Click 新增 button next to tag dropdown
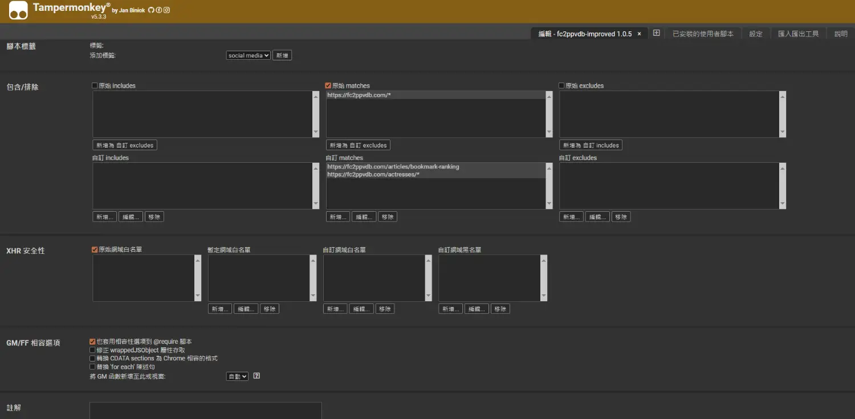Viewport: 855px width, 419px height. [x=282, y=56]
